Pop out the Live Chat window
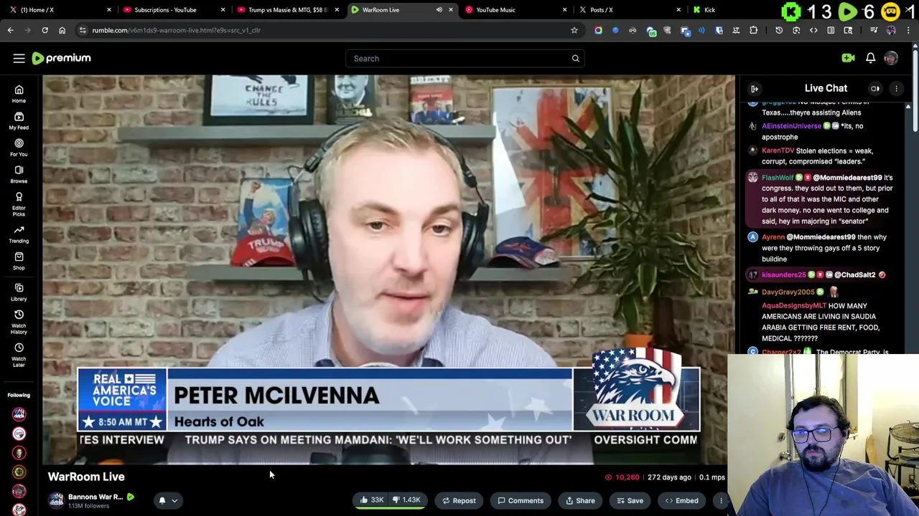 (x=875, y=89)
